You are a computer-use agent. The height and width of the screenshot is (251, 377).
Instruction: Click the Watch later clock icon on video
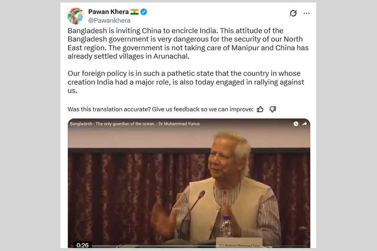296,124
